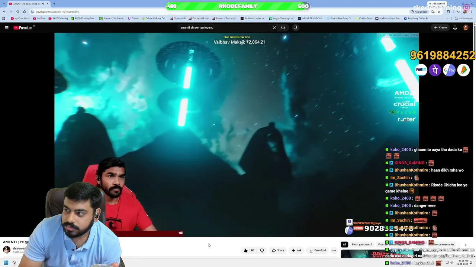The image size is (476, 267).
Task: Go to YouTube Premium home logo
Action: coord(24,27)
